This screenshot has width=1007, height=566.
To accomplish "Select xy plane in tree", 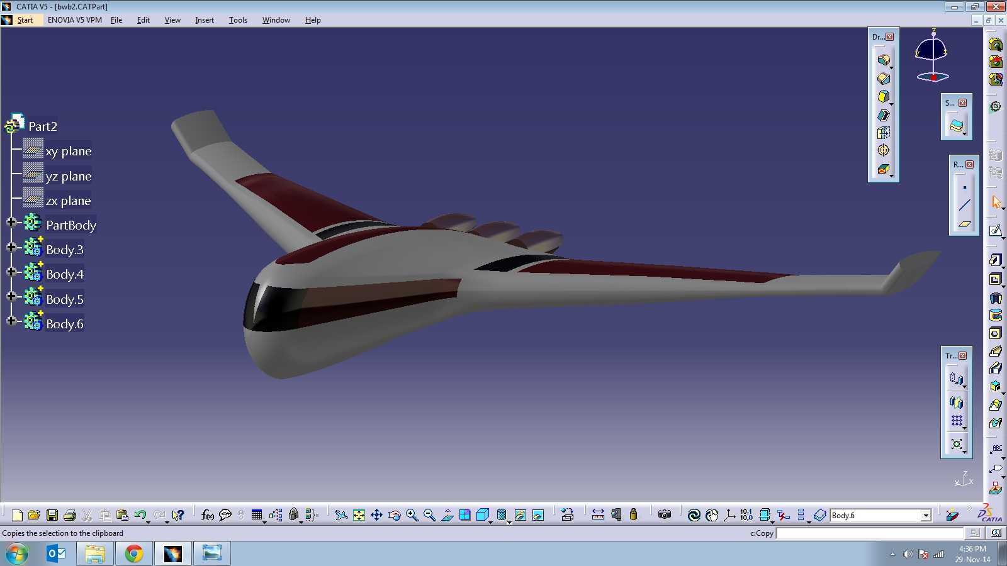I will point(69,151).
